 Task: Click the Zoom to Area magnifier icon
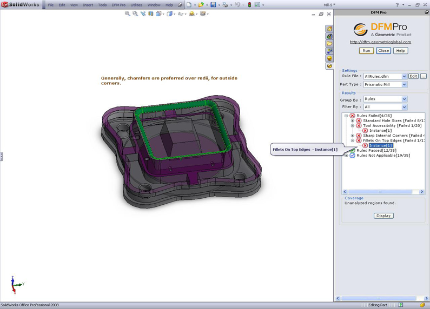(135, 14)
